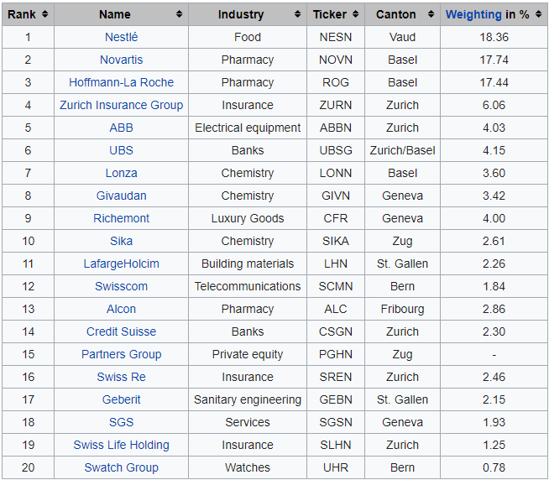Click the Food industry cell

point(248,37)
